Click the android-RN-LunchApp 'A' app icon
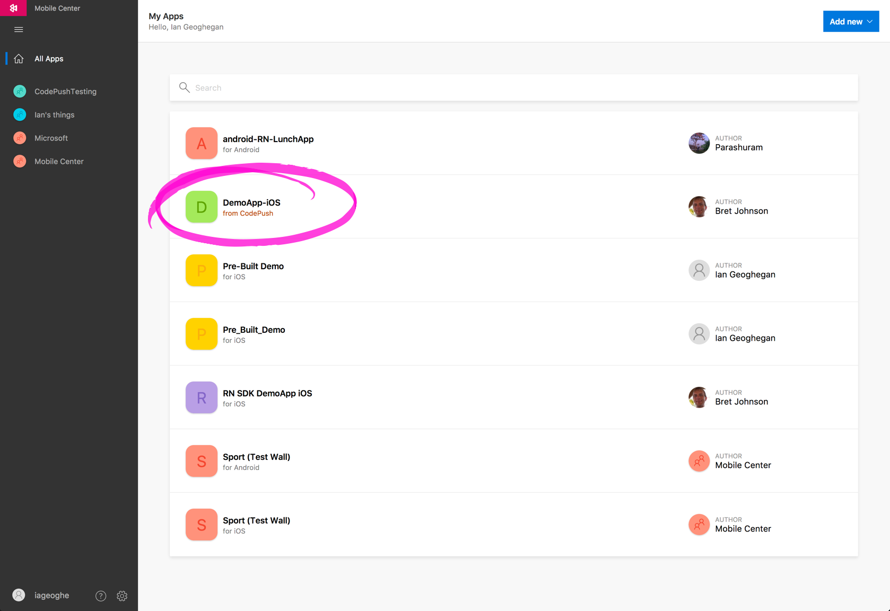 [x=202, y=143]
